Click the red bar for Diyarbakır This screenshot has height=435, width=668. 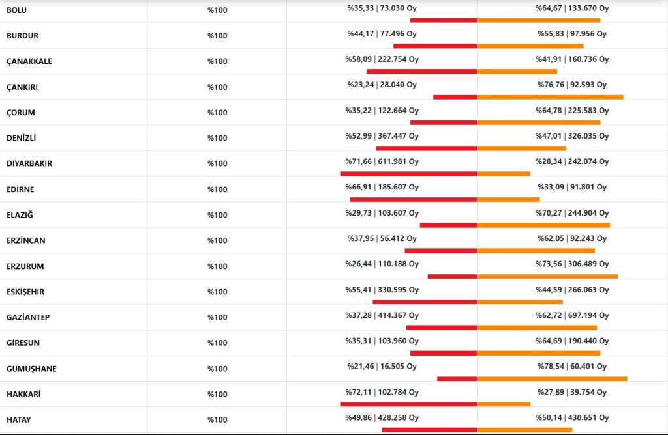point(408,174)
